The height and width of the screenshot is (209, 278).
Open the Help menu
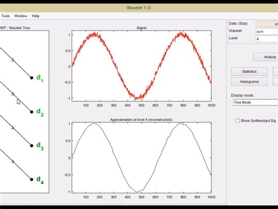[x=36, y=16]
